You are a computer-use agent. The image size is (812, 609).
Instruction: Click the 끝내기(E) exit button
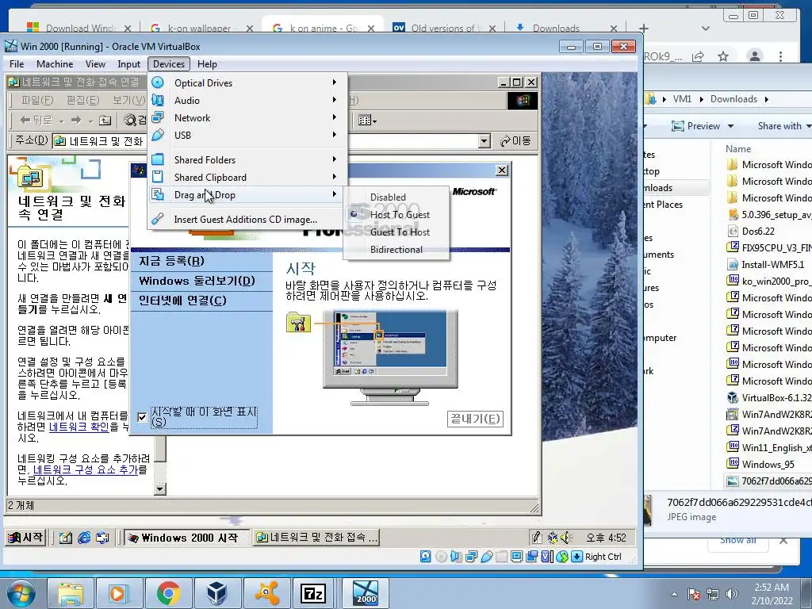tap(475, 419)
